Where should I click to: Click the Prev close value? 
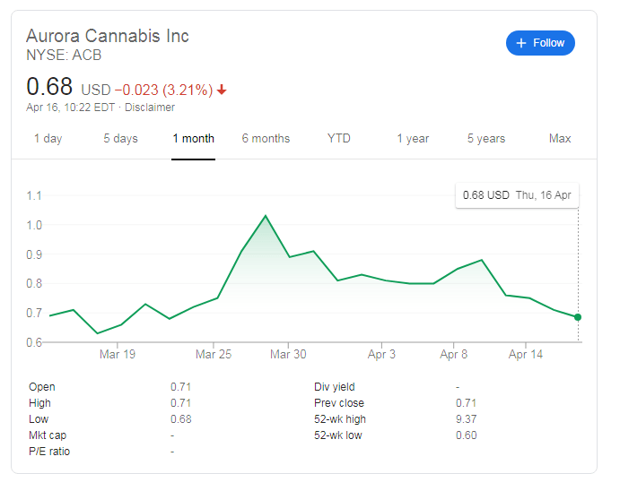(x=464, y=403)
